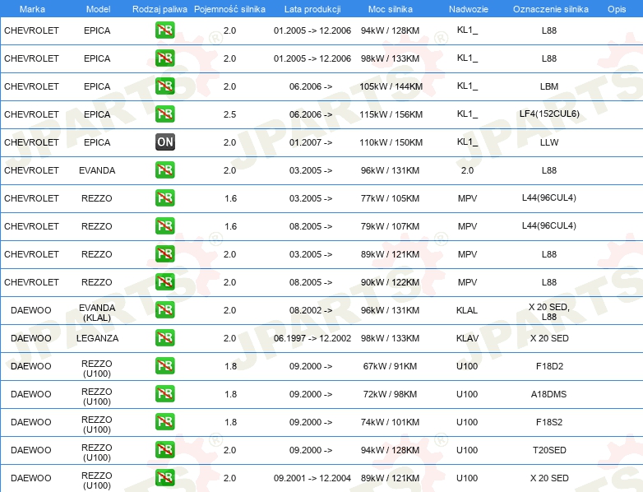Click the 74kW / 101KM power cell
This screenshot has width=643, height=492.
tap(390, 422)
